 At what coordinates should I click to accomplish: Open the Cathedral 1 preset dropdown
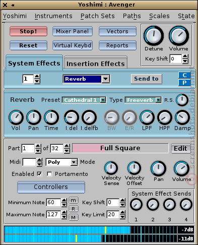(x=84, y=100)
